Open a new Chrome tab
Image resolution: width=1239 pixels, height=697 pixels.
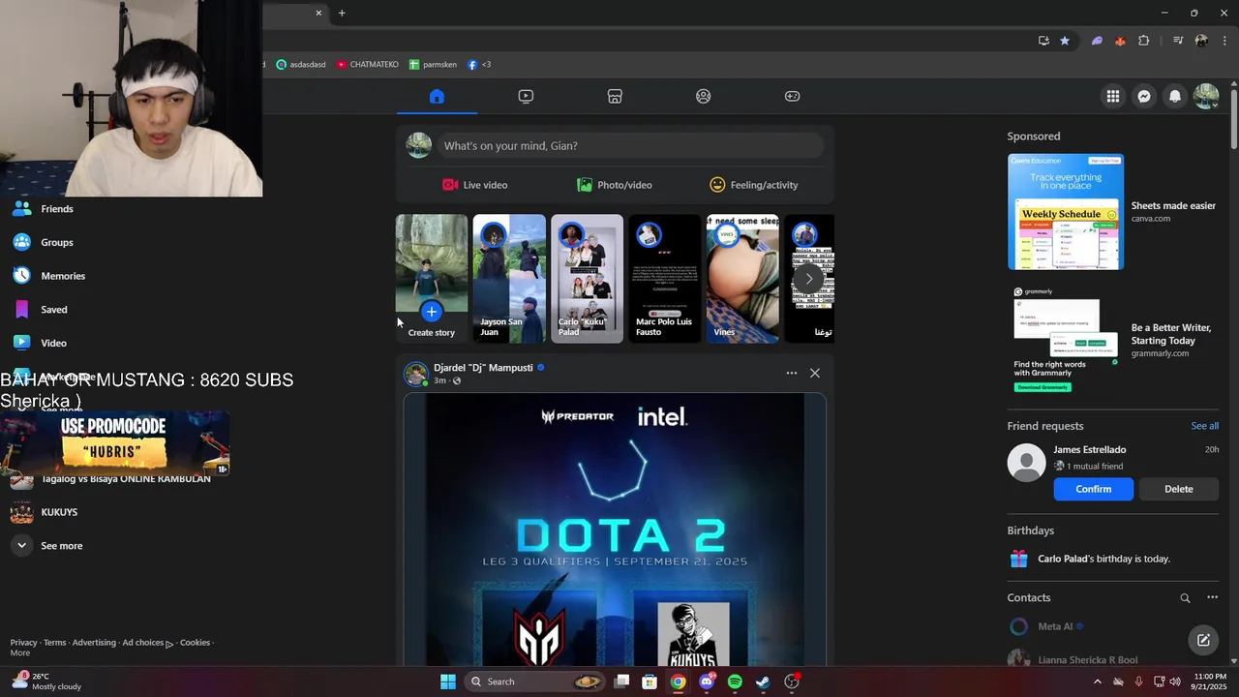click(x=342, y=13)
